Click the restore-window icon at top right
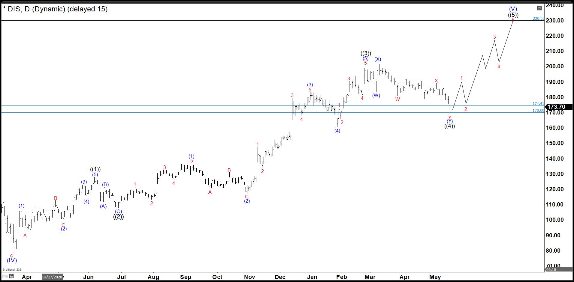Viewport: 574px width, 282px height. (x=539, y=8)
